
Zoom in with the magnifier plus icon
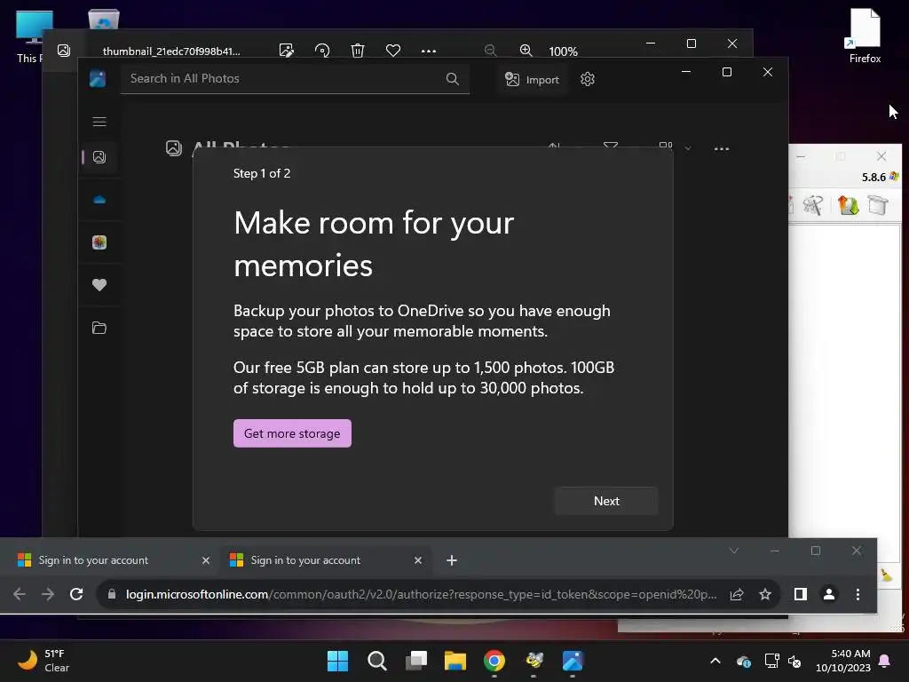tap(526, 51)
